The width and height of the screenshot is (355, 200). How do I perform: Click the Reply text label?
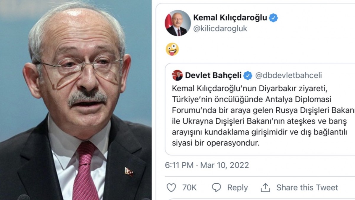click(238, 188)
